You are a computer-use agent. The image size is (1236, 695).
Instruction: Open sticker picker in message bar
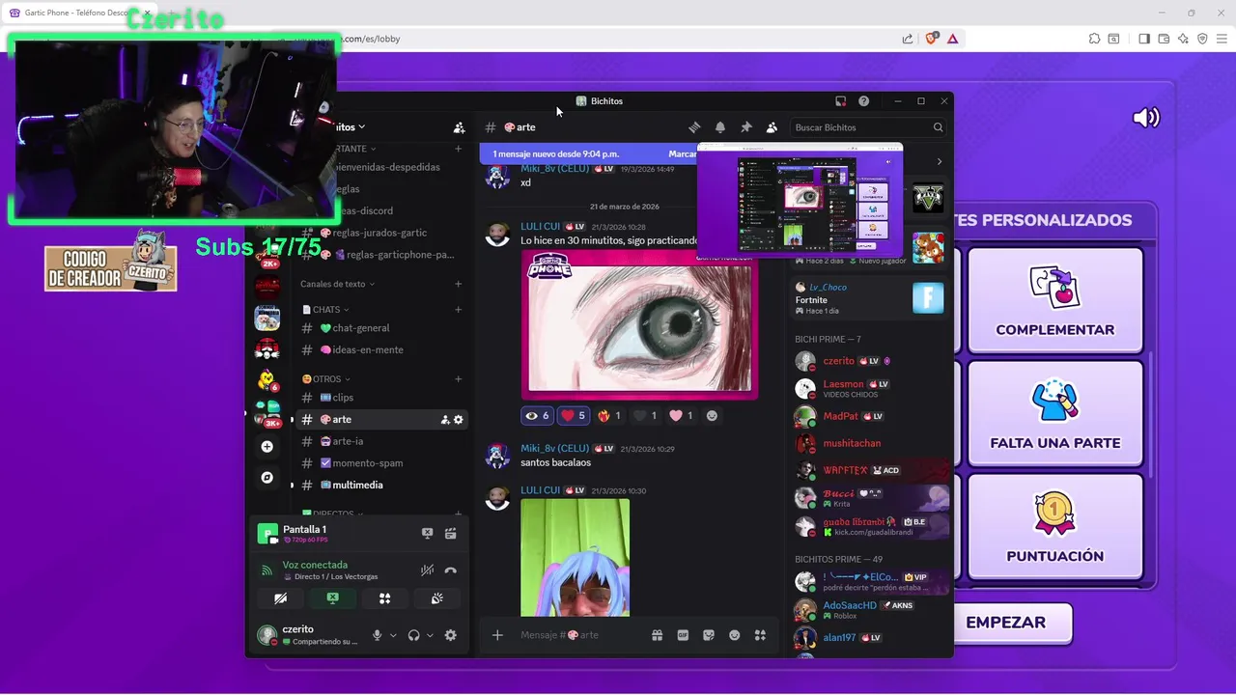709,635
